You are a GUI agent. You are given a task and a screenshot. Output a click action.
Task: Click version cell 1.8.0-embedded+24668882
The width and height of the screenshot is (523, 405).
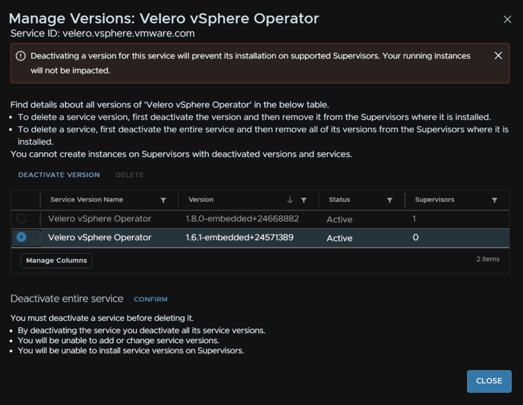point(242,219)
